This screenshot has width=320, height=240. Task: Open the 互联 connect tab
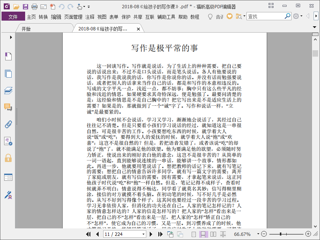[x=150, y=17]
